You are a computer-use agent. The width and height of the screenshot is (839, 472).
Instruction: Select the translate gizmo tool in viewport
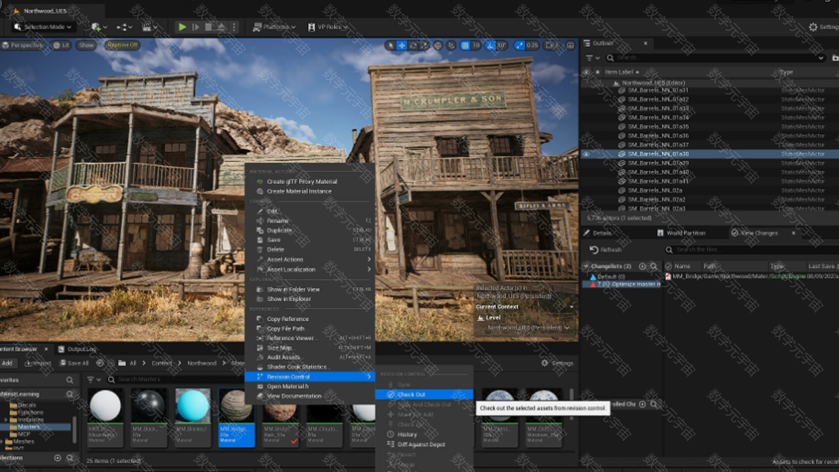click(402, 45)
